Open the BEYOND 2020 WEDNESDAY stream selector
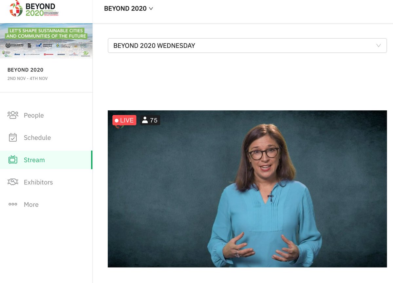393x283 pixels. (x=247, y=46)
